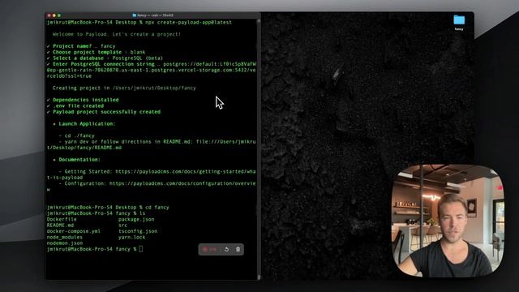Stop the recording with the red button
This screenshot has height=292, width=519.
pos(205,249)
